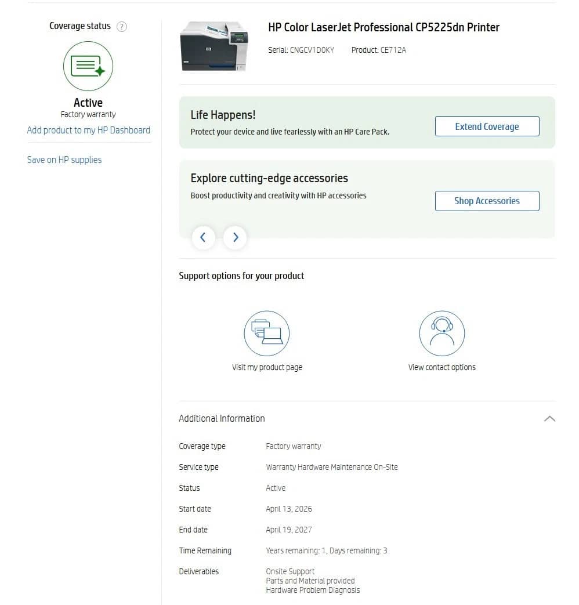Click the Status value Active in Additional Information
Image resolution: width=579 pixels, height=605 pixels.
(x=276, y=488)
